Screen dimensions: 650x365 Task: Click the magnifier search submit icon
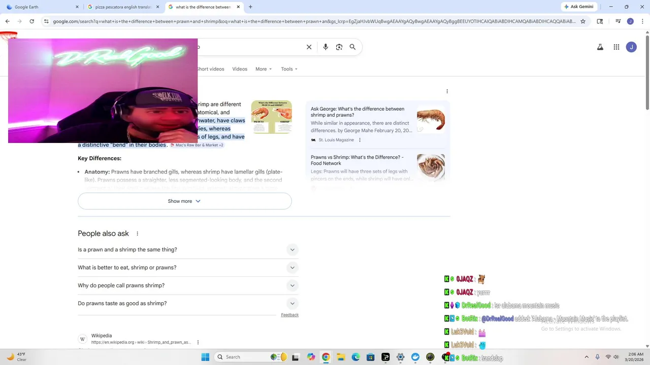352,47
